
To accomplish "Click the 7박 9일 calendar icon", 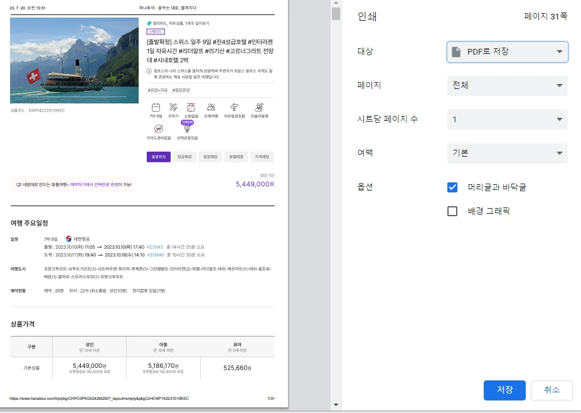I will click(156, 107).
